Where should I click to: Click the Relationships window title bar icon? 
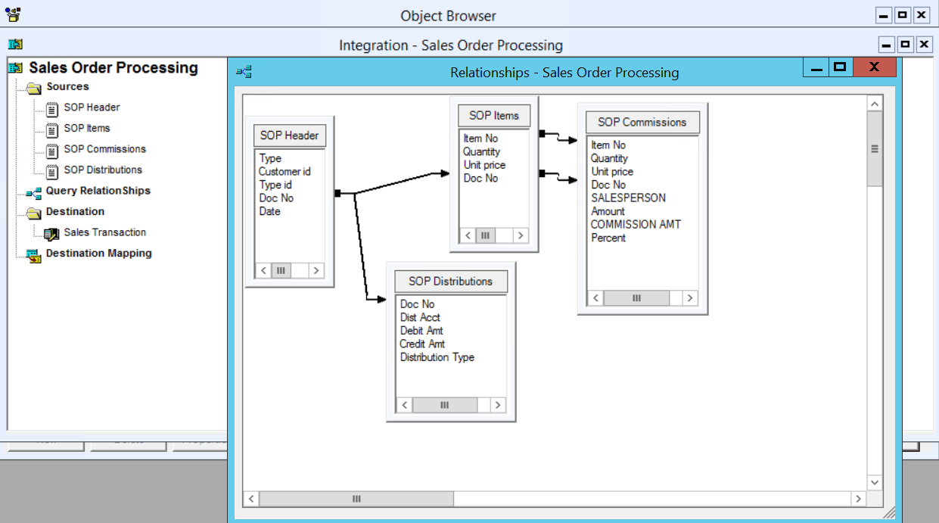tap(244, 73)
